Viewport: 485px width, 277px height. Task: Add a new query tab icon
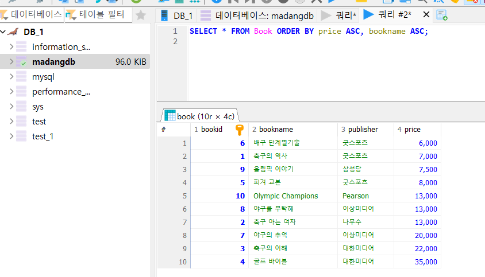[x=442, y=15]
